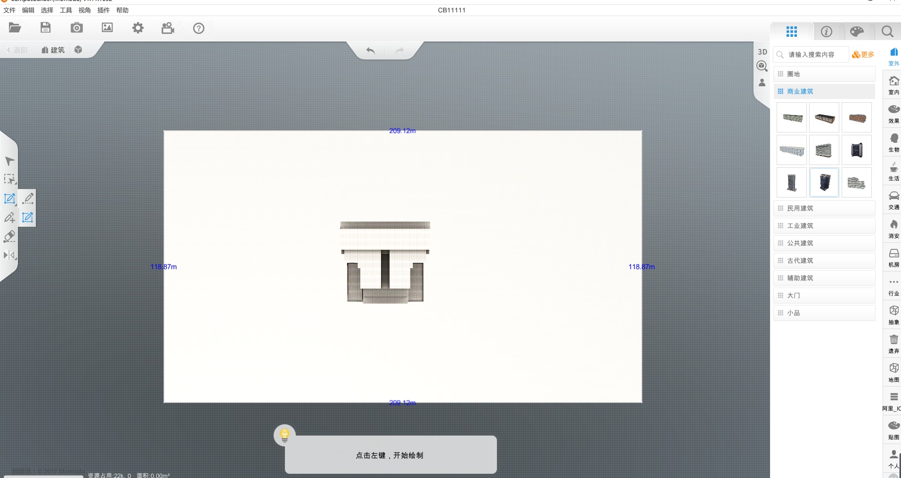Select the arrow pointer tool
The image size is (901, 478).
[9, 161]
